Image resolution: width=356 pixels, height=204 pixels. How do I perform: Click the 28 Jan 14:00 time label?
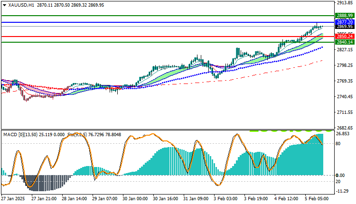tap(75, 199)
